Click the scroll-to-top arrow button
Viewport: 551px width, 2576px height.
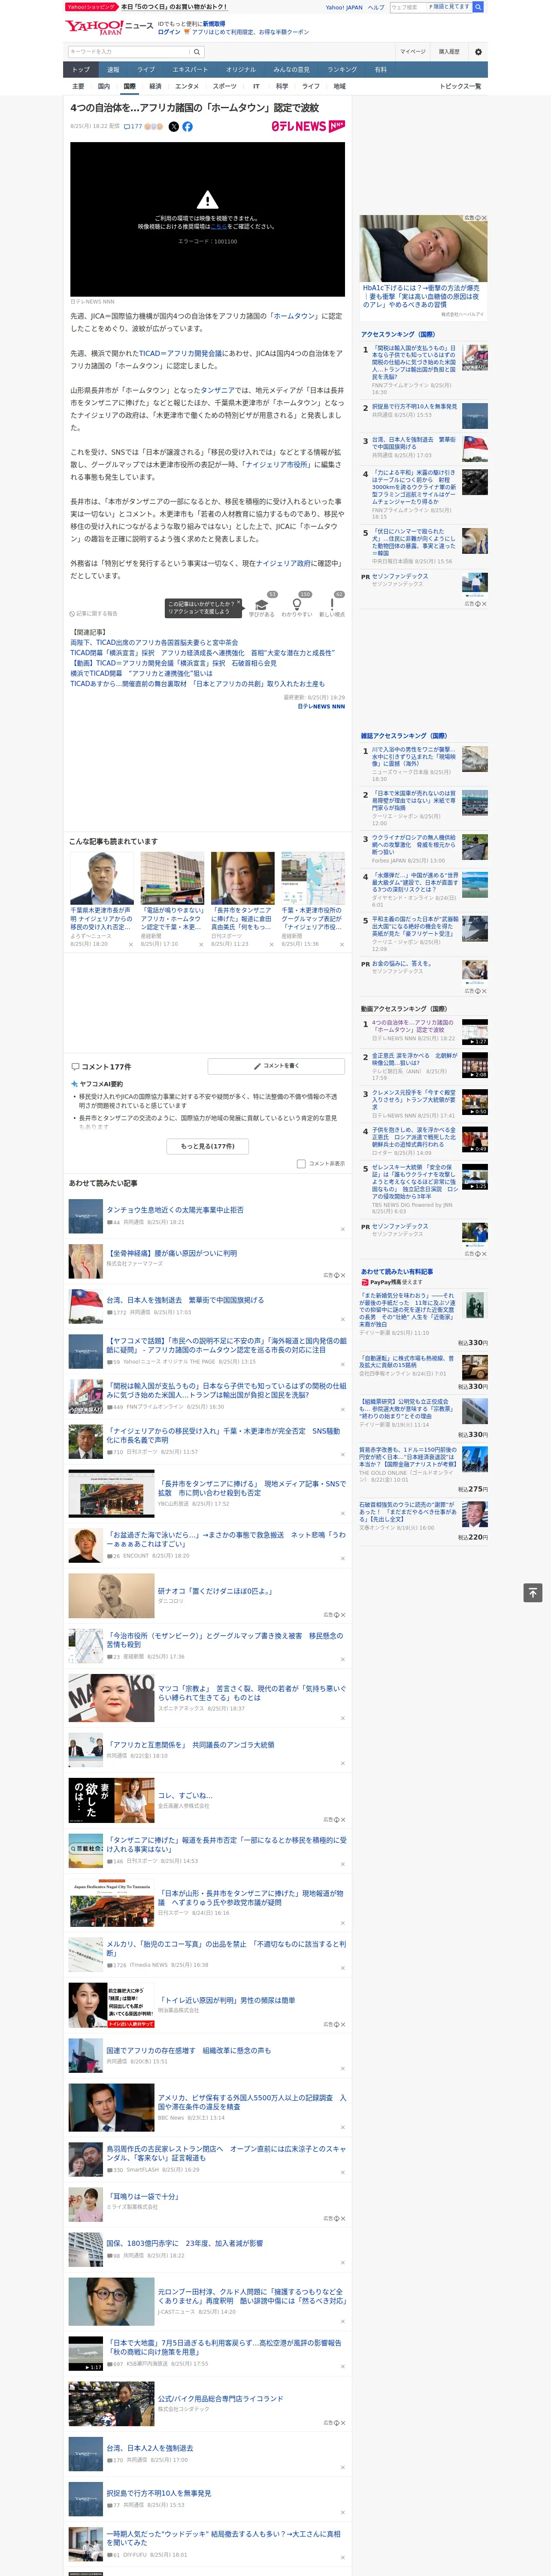pyautogui.click(x=533, y=1592)
